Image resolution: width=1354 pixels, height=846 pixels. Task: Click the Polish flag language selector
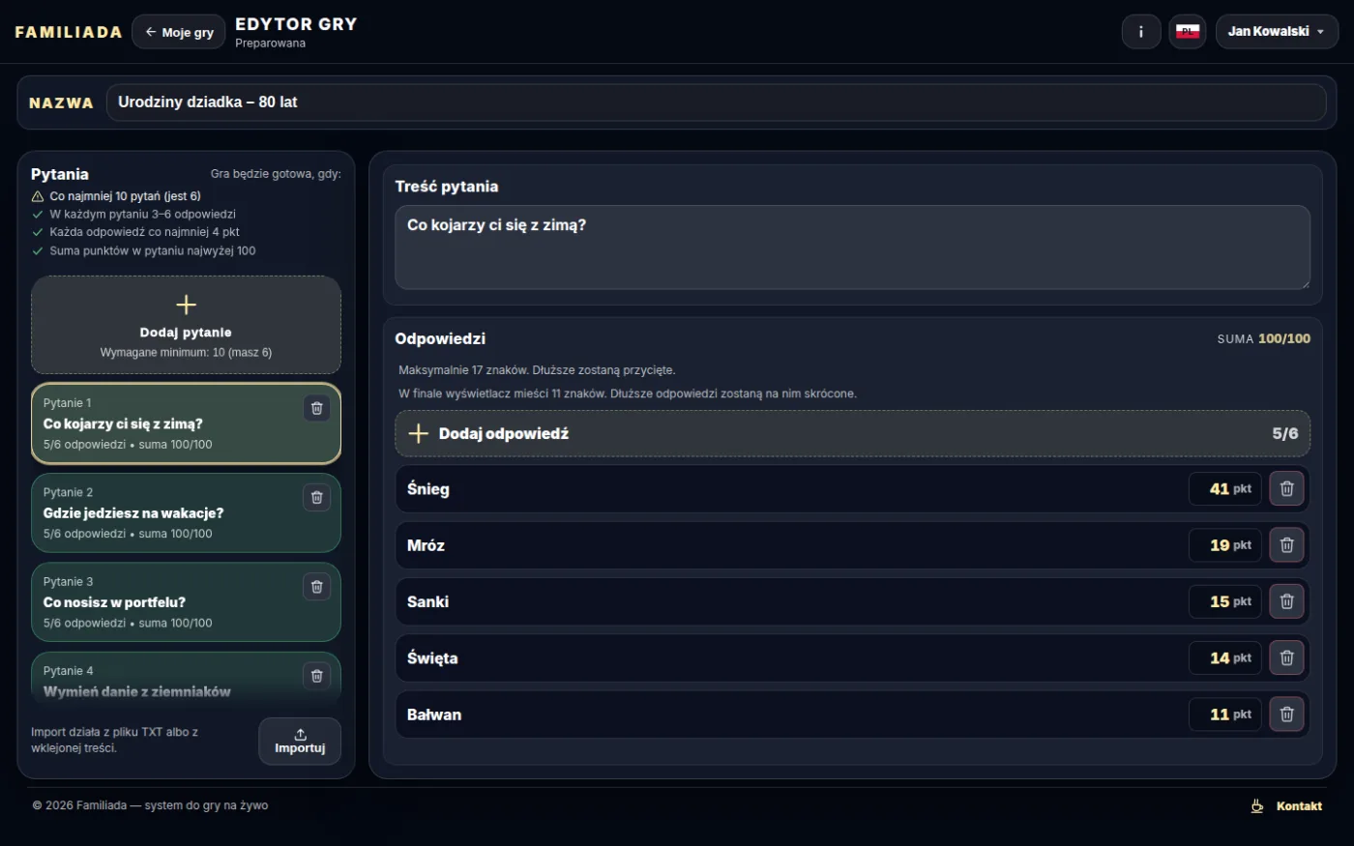(1188, 32)
